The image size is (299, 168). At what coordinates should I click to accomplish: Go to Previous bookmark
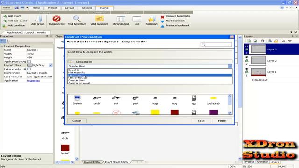(178, 25)
